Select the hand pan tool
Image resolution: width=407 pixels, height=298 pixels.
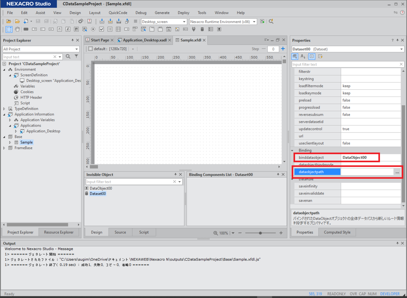(x=17, y=29)
